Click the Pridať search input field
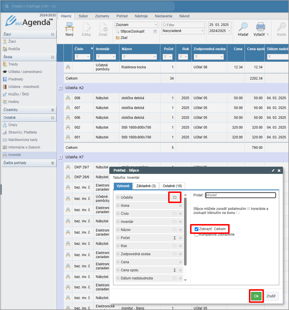The width and height of the screenshot is (289, 310). [241, 195]
